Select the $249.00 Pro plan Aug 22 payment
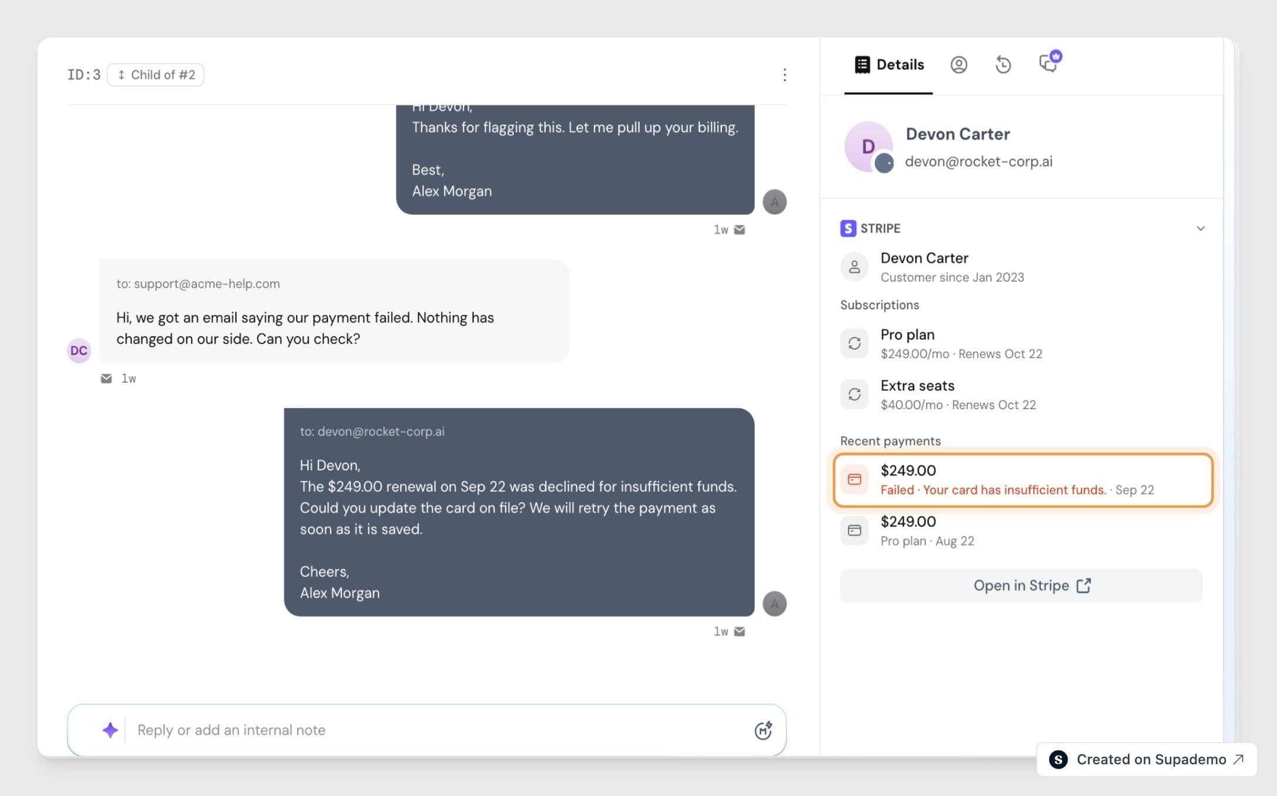 tap(1023, 531)
